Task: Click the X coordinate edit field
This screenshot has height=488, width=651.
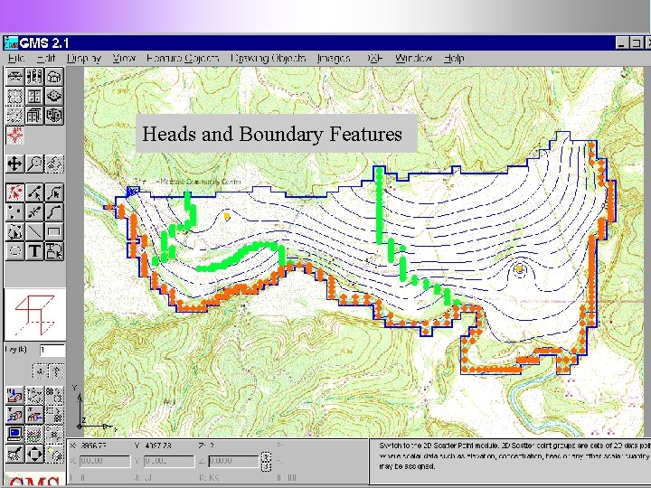Action: 105,462
